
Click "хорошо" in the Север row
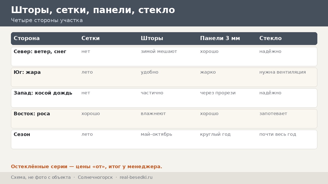(x=209, y=52)
